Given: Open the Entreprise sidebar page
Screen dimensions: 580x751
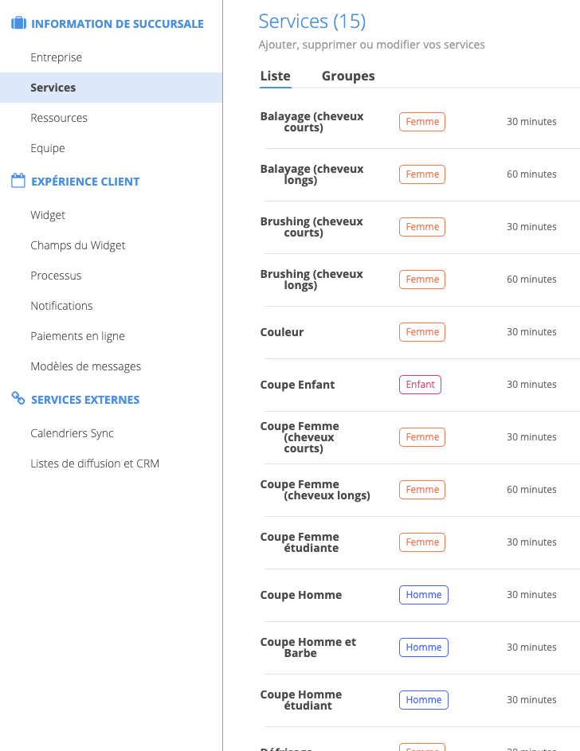Looking at the screenshot, I should tap(56, 57).
